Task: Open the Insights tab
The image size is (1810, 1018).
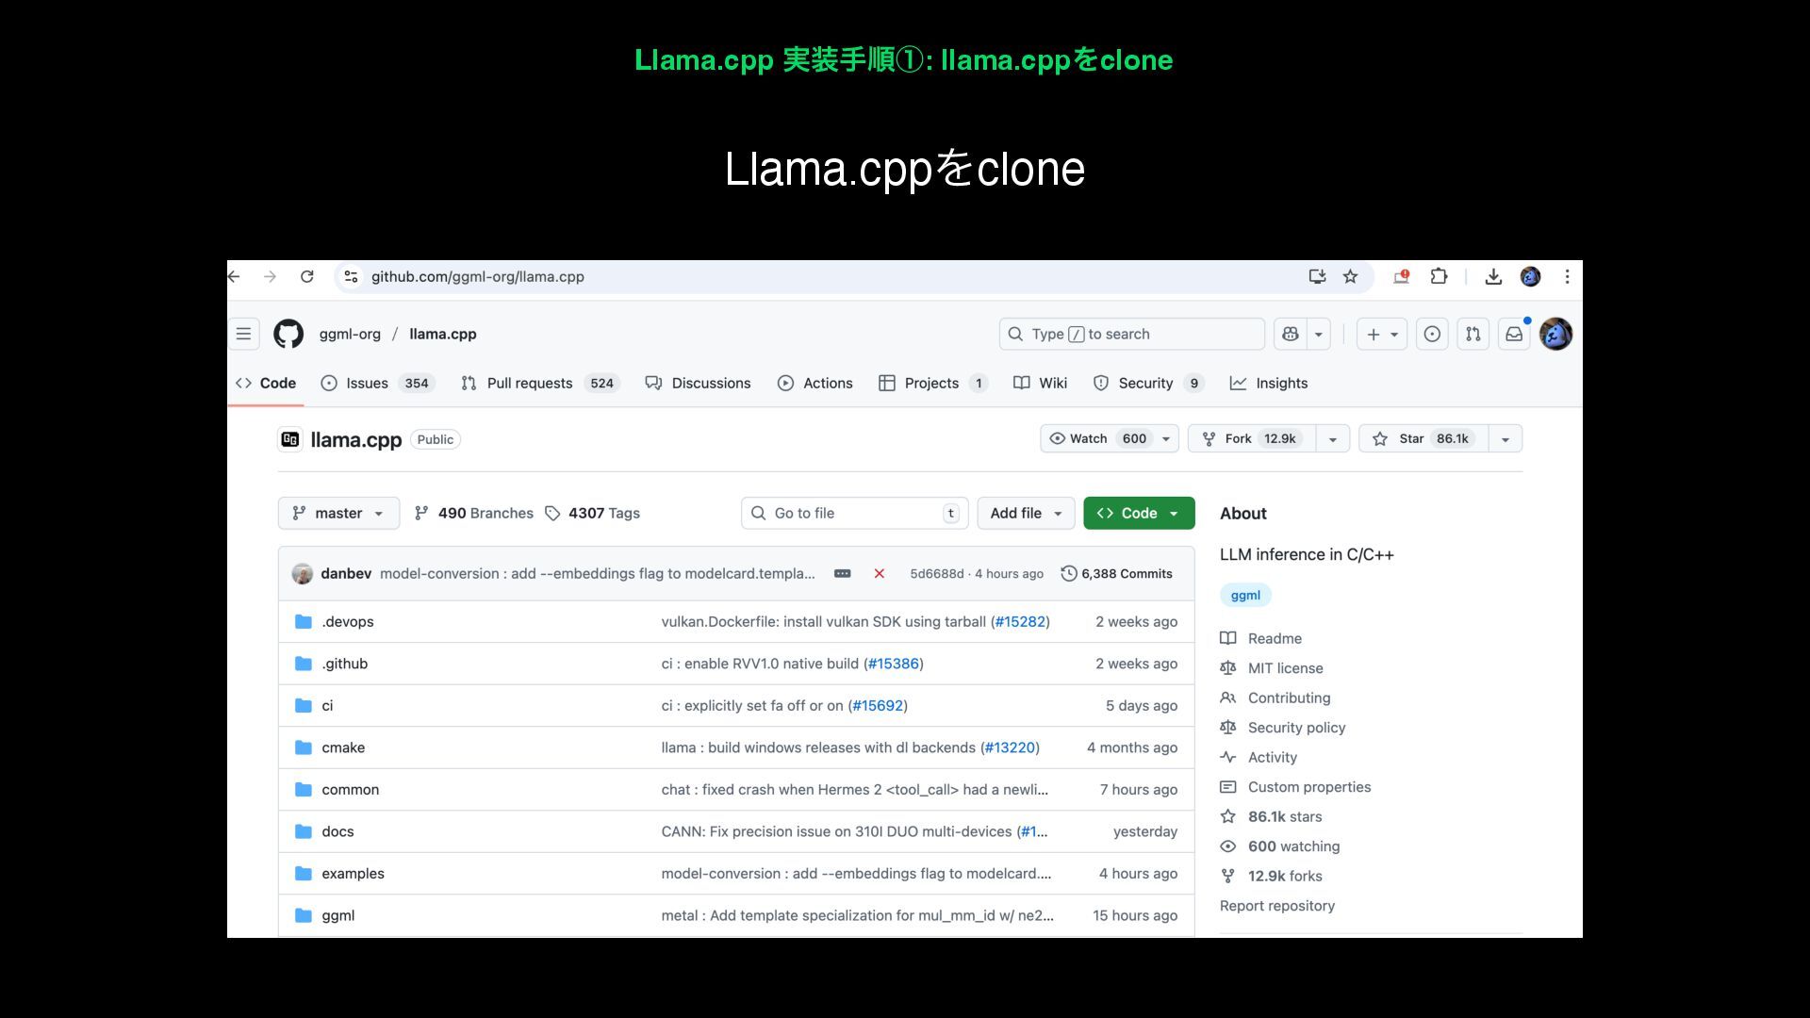Action: tap(1269, 383)
